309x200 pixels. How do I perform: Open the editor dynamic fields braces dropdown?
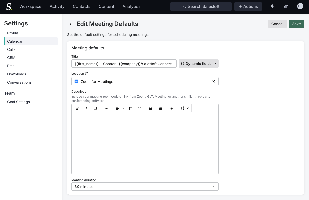point(185,108)
